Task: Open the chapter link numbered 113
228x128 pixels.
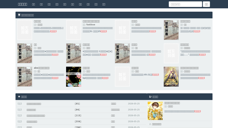Action: [x=78, y=116]
